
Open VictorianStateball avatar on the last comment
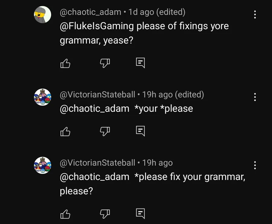[x=42, y=165]
